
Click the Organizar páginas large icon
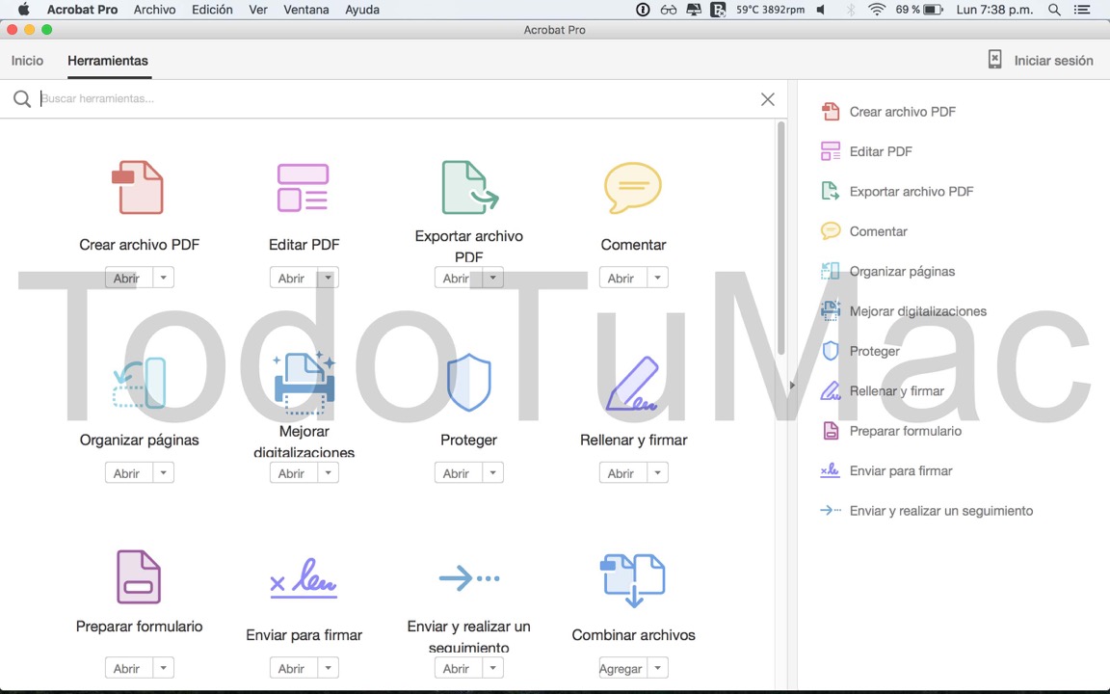140,383
